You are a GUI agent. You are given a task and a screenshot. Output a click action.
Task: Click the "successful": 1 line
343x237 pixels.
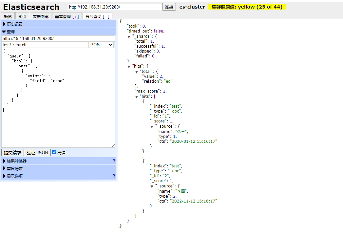click(150, 46)
